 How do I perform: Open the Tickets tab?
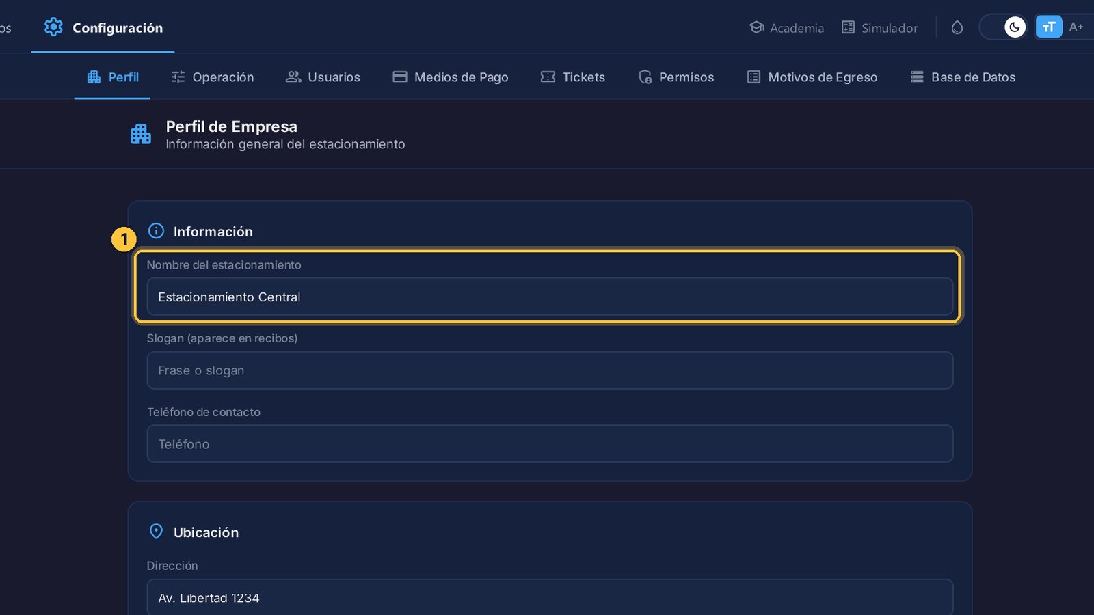point(572,77)
